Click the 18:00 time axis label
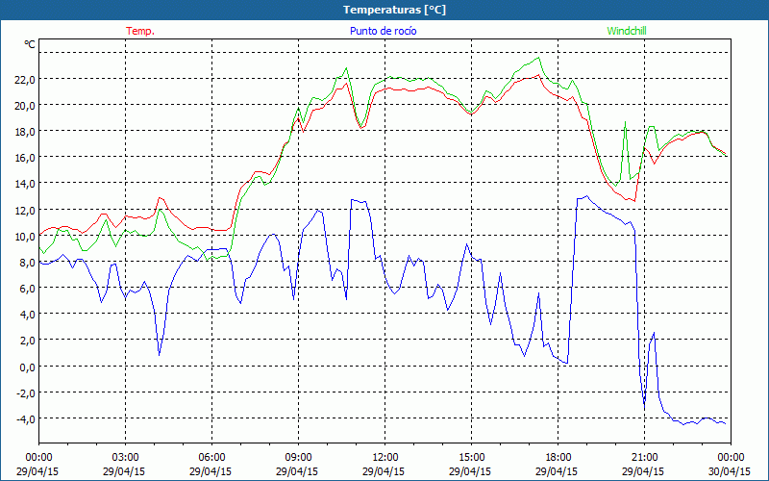Viewport: 769px width, 481px height. [558, 458]
